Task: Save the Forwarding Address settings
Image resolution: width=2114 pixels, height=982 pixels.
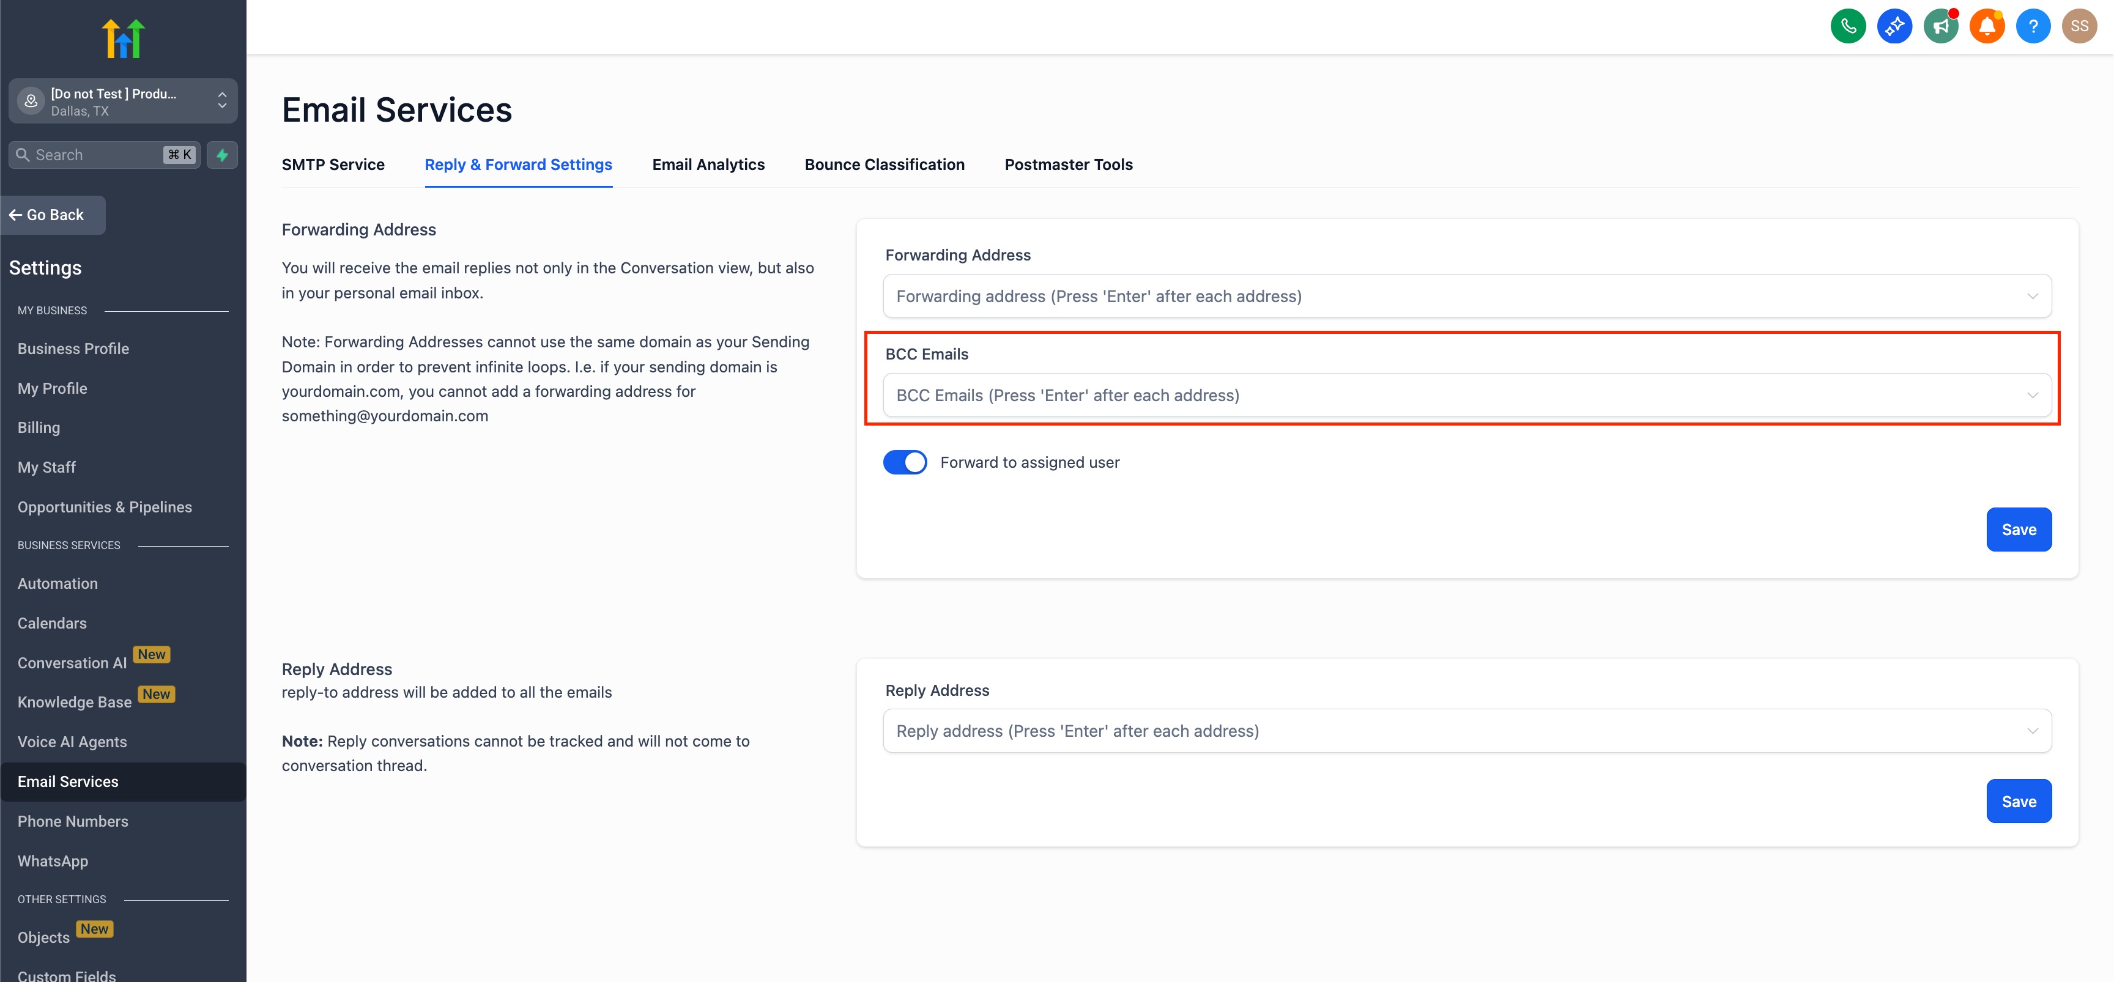Action: click(x=2018, y=530)
